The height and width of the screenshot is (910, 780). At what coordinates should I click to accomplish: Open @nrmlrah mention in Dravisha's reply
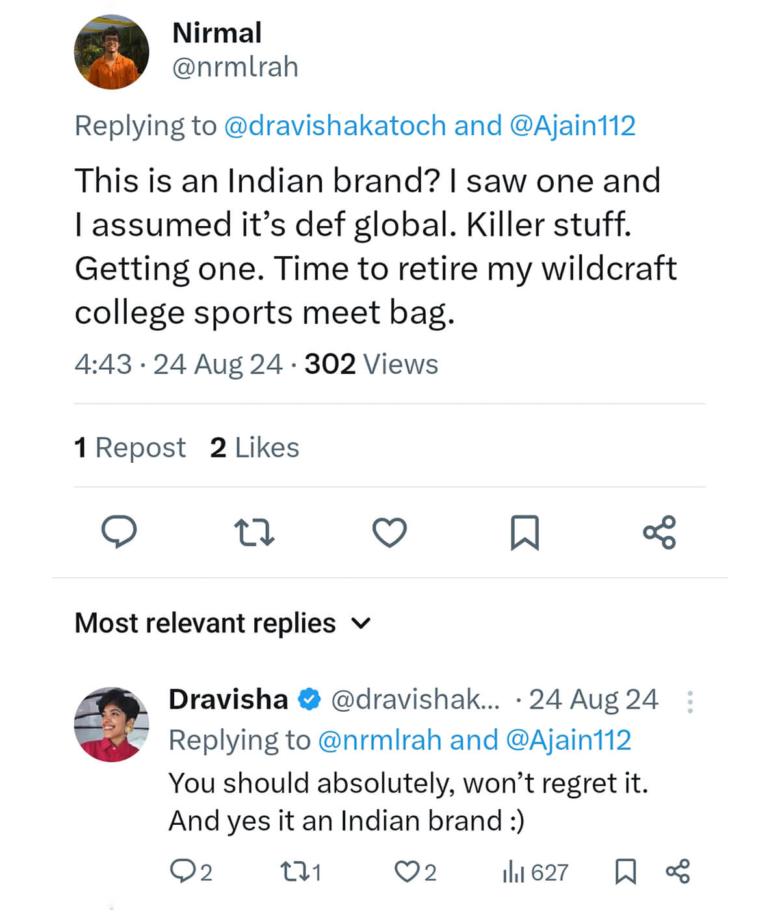pyautogui.click(x=380, y=740)
